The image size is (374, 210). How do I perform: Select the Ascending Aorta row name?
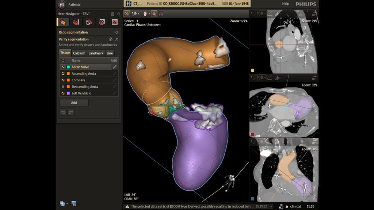[84, 74]
